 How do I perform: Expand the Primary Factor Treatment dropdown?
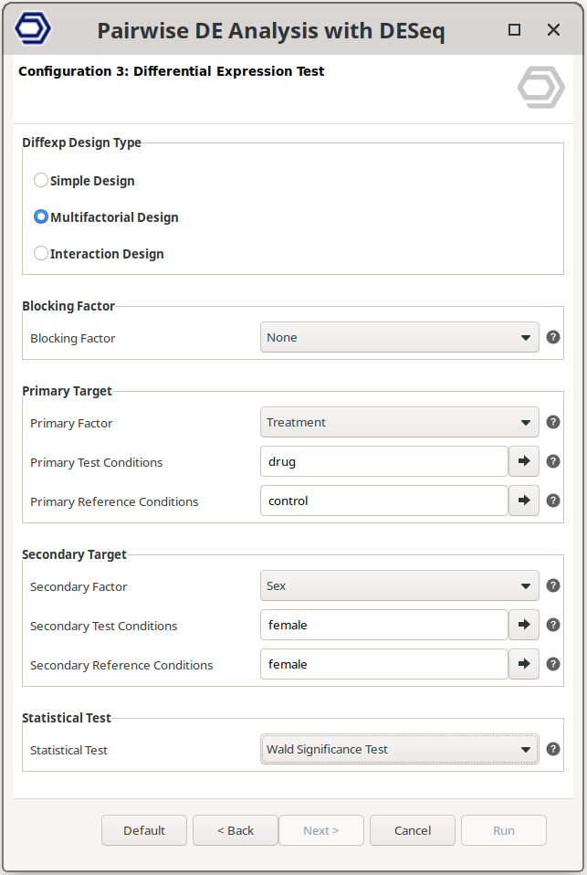(x=399, y=422)
